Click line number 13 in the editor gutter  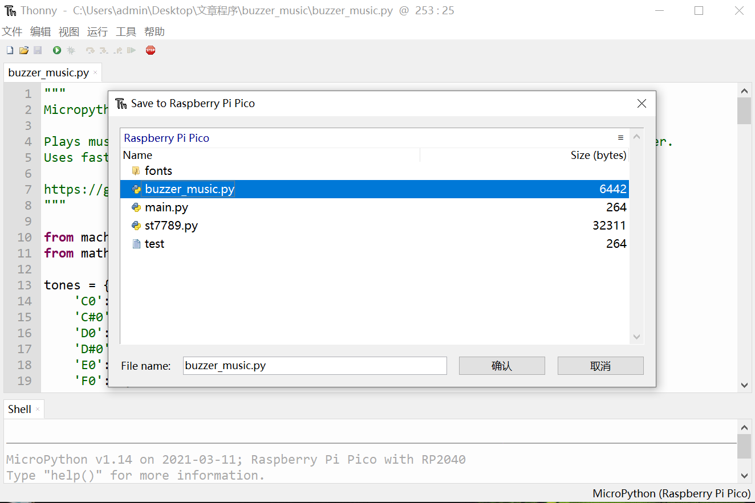point(25,285)
